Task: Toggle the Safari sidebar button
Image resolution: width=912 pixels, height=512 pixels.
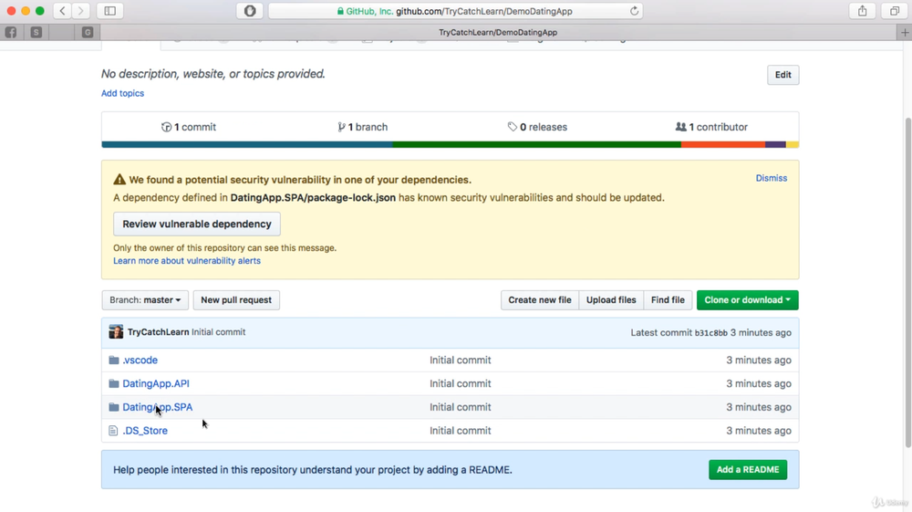Action: pos(110,10)
